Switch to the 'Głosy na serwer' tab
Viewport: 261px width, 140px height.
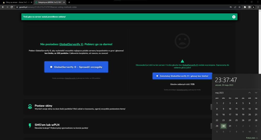(x=17, y=2)
